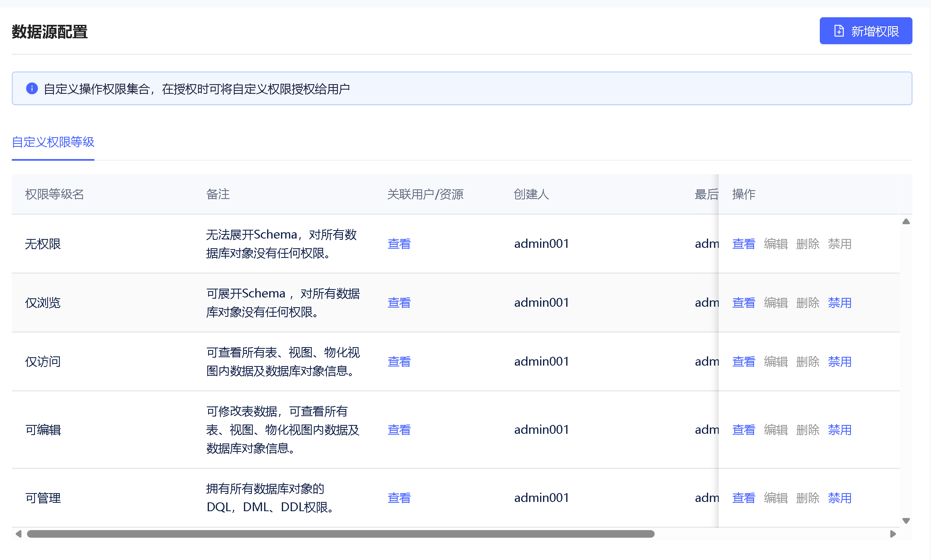The image size is (931, 560).
Task: Select the 仅浏览 level name cell
Action: tap(43, 303)
